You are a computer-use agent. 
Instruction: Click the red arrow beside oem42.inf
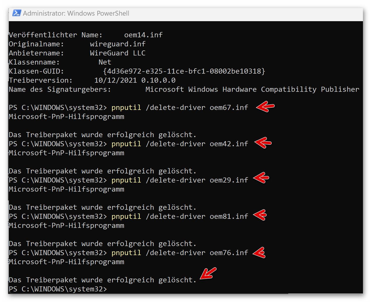(263, 143)
